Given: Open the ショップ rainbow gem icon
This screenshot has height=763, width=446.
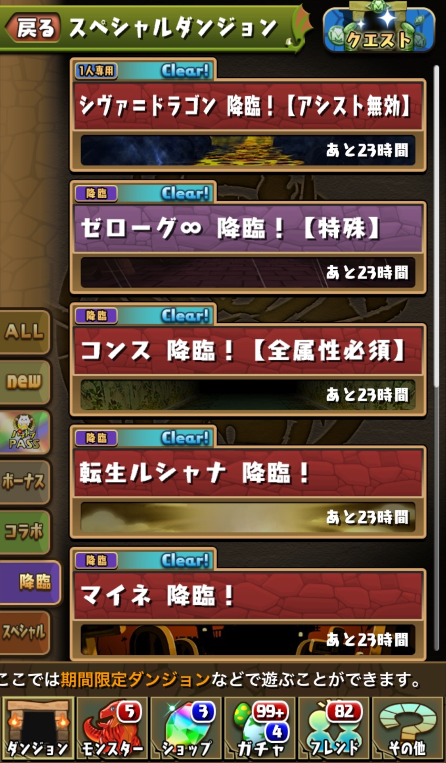Looking at the screenshot, I should point(186,728).
